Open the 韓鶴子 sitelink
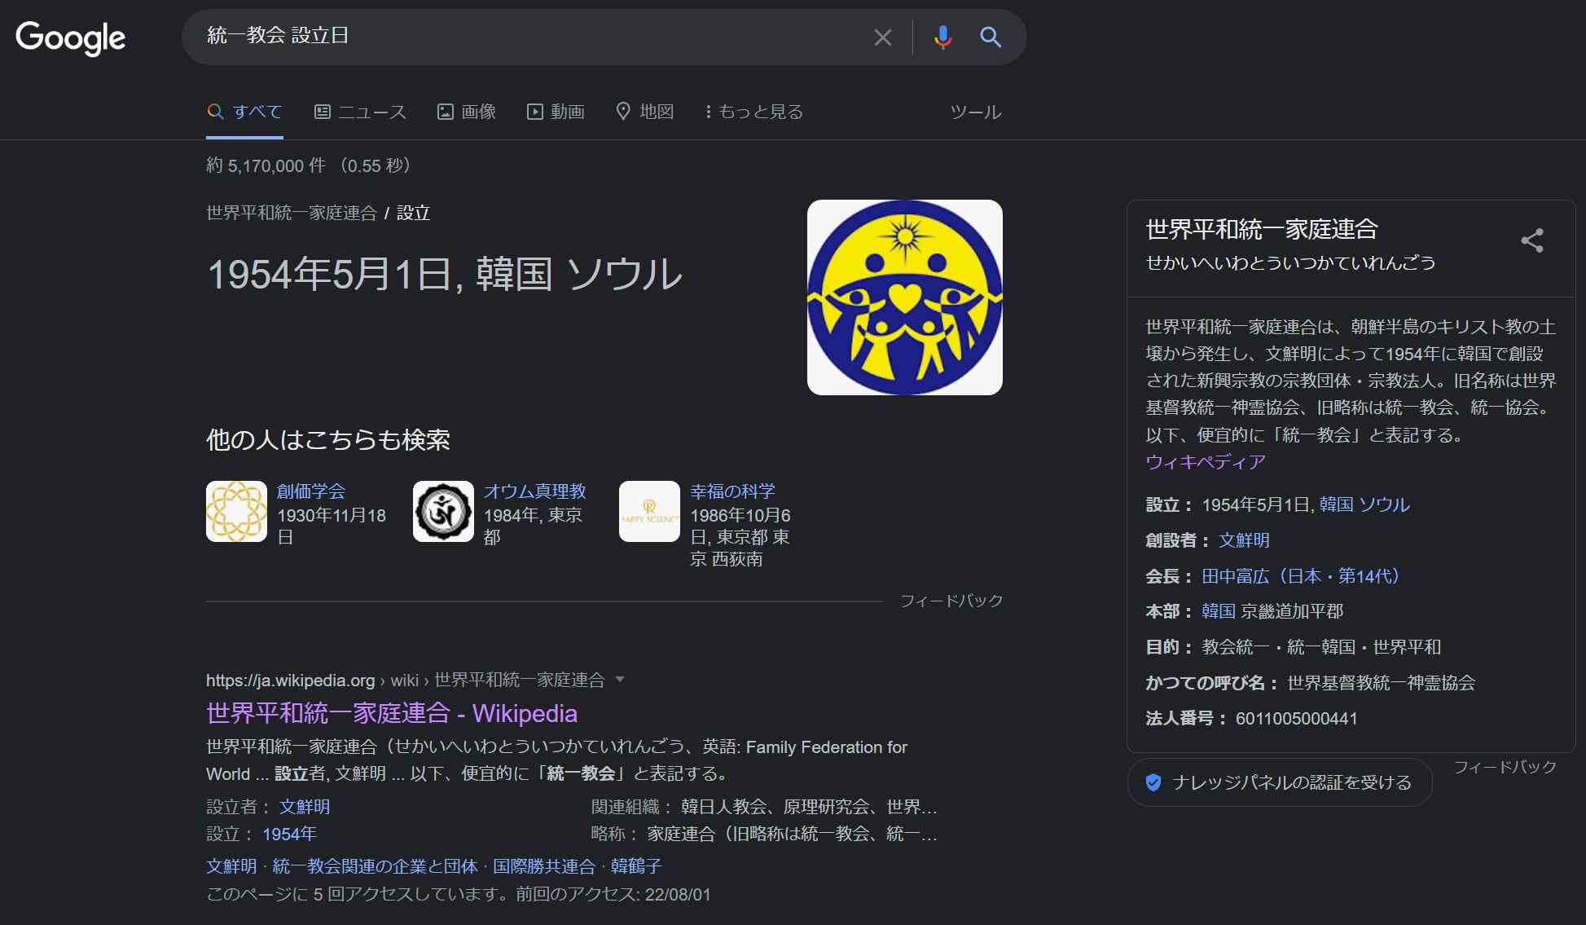The image size is (1586, 925). pyautogui.click(x=636, y=866)
